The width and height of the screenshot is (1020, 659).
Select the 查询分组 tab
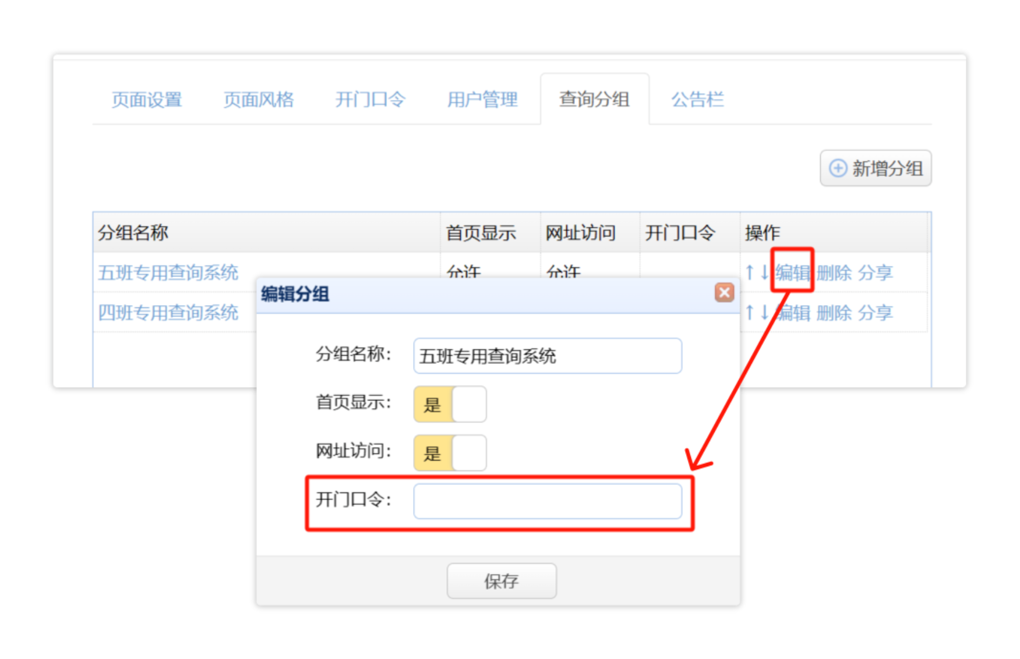coord(594,100)
